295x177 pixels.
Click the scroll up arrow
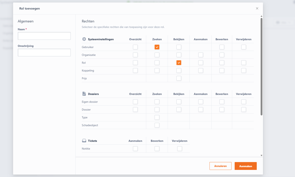[261, 16]
